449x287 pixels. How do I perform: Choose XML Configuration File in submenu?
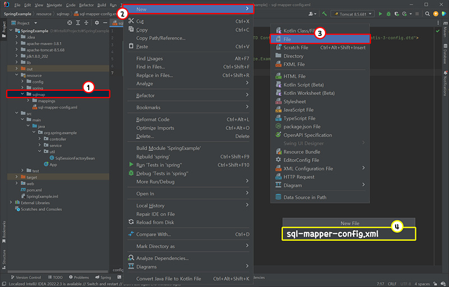pyautogui.click(x=320, y=168)
